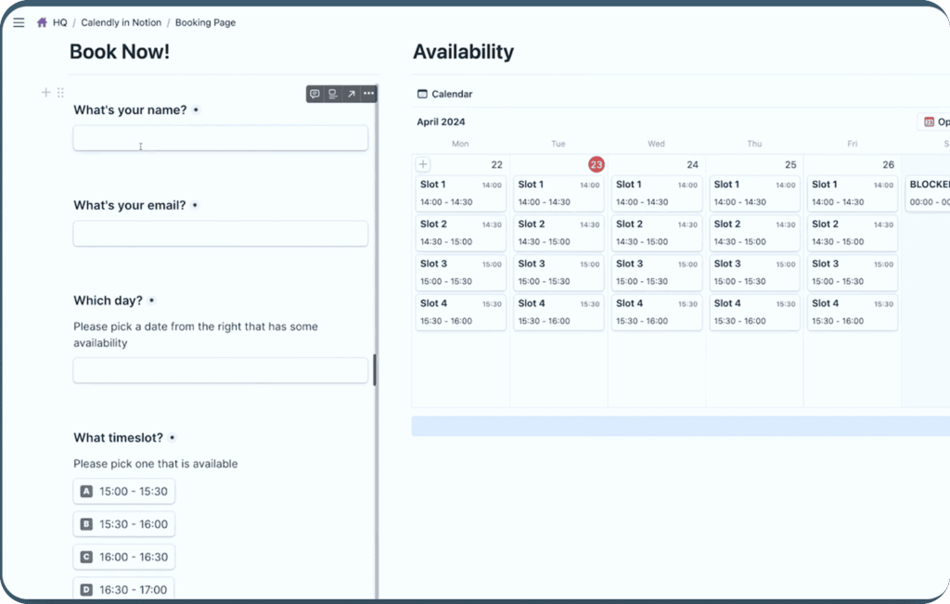
Task: Click the April 2024 month label
Action: point(441,122)
